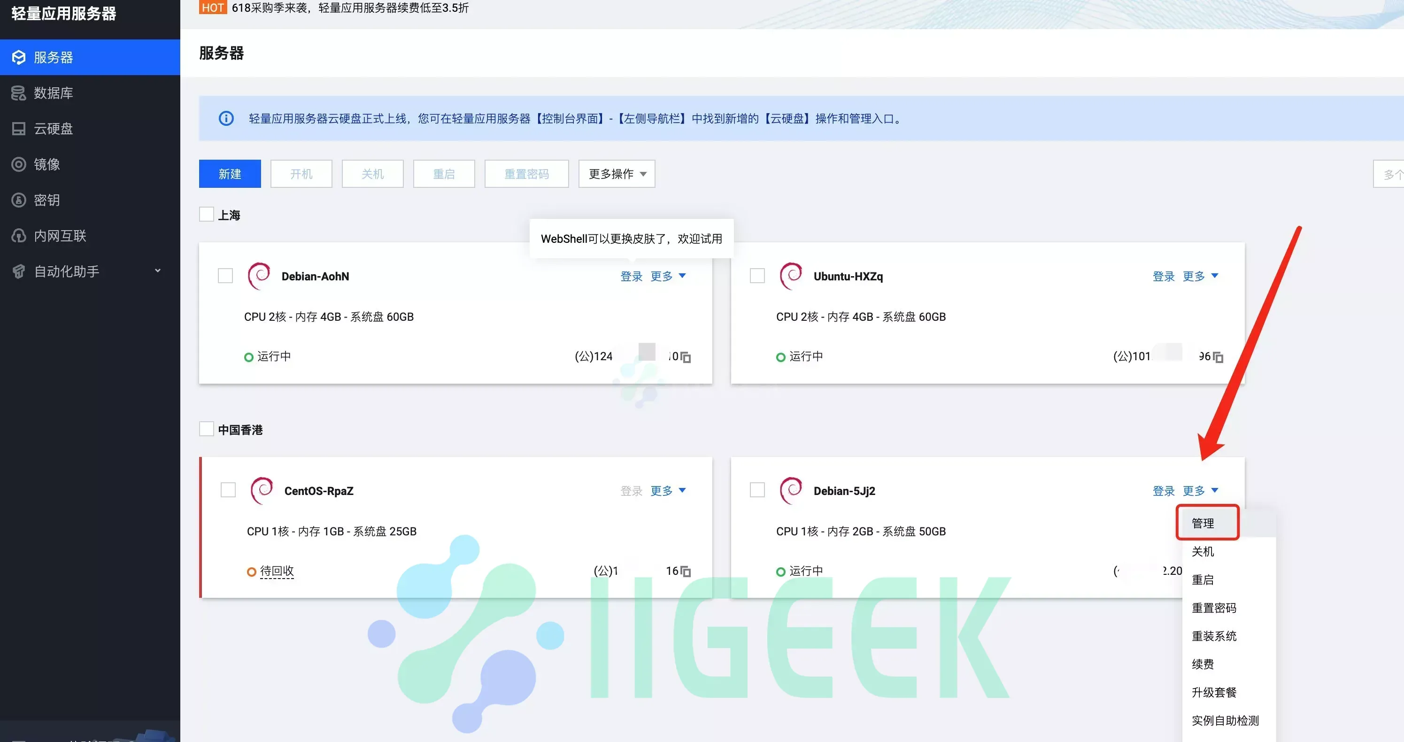Open the 服务器 sidebar icon
This screenshot has height=742, width=1404.
point(18,57)
